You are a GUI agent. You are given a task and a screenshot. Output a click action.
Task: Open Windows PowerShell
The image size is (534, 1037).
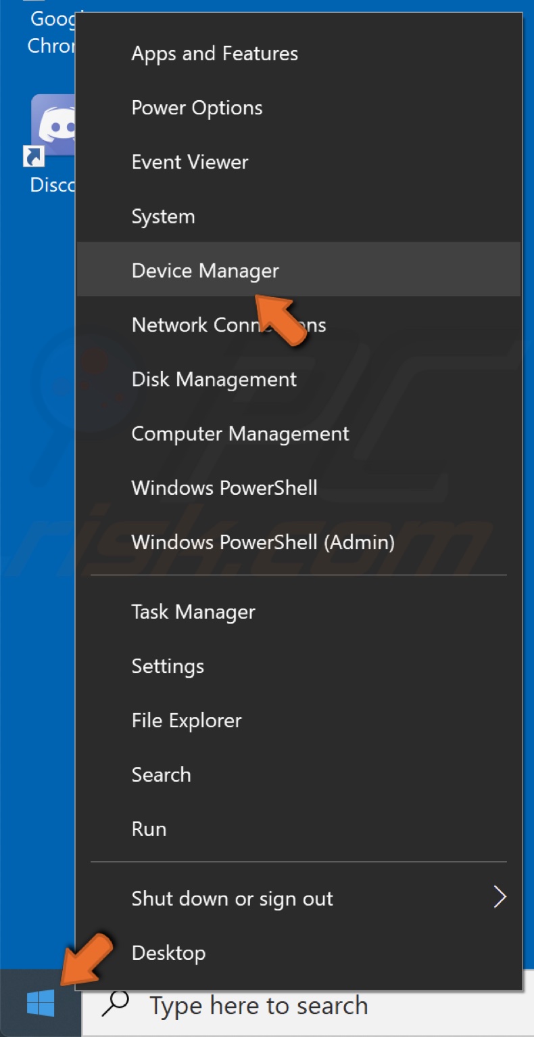tap(224, 487)
